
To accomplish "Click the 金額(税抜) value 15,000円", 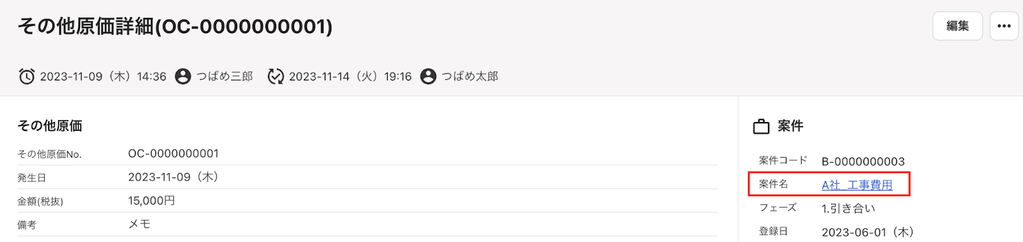I will click(x=152, y=200).
